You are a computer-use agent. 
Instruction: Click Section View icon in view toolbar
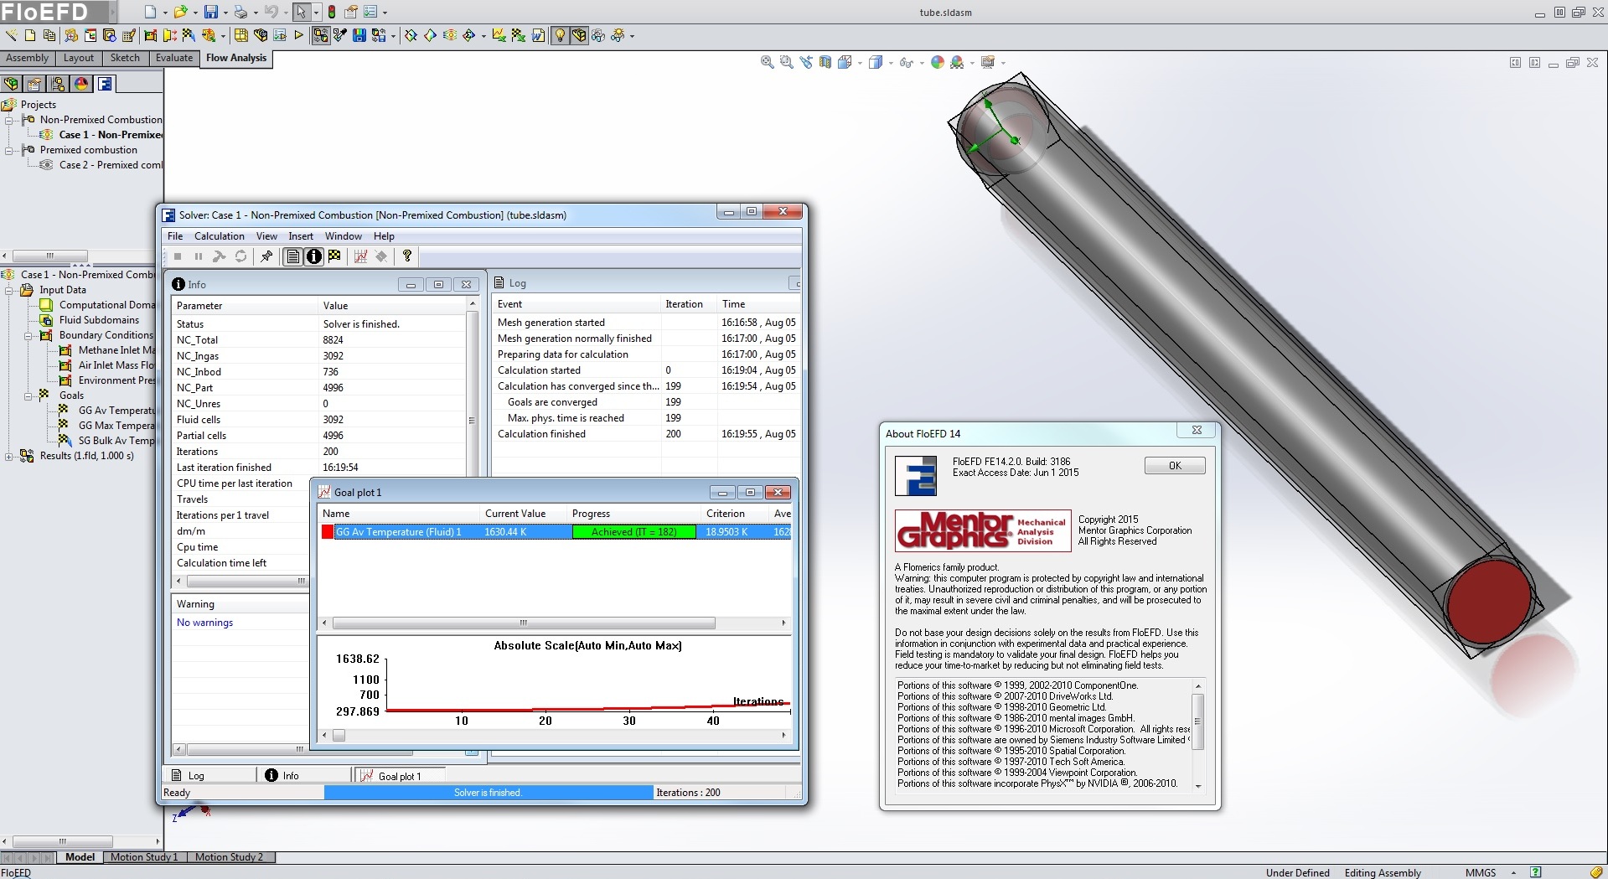click(x=825, y=62)
